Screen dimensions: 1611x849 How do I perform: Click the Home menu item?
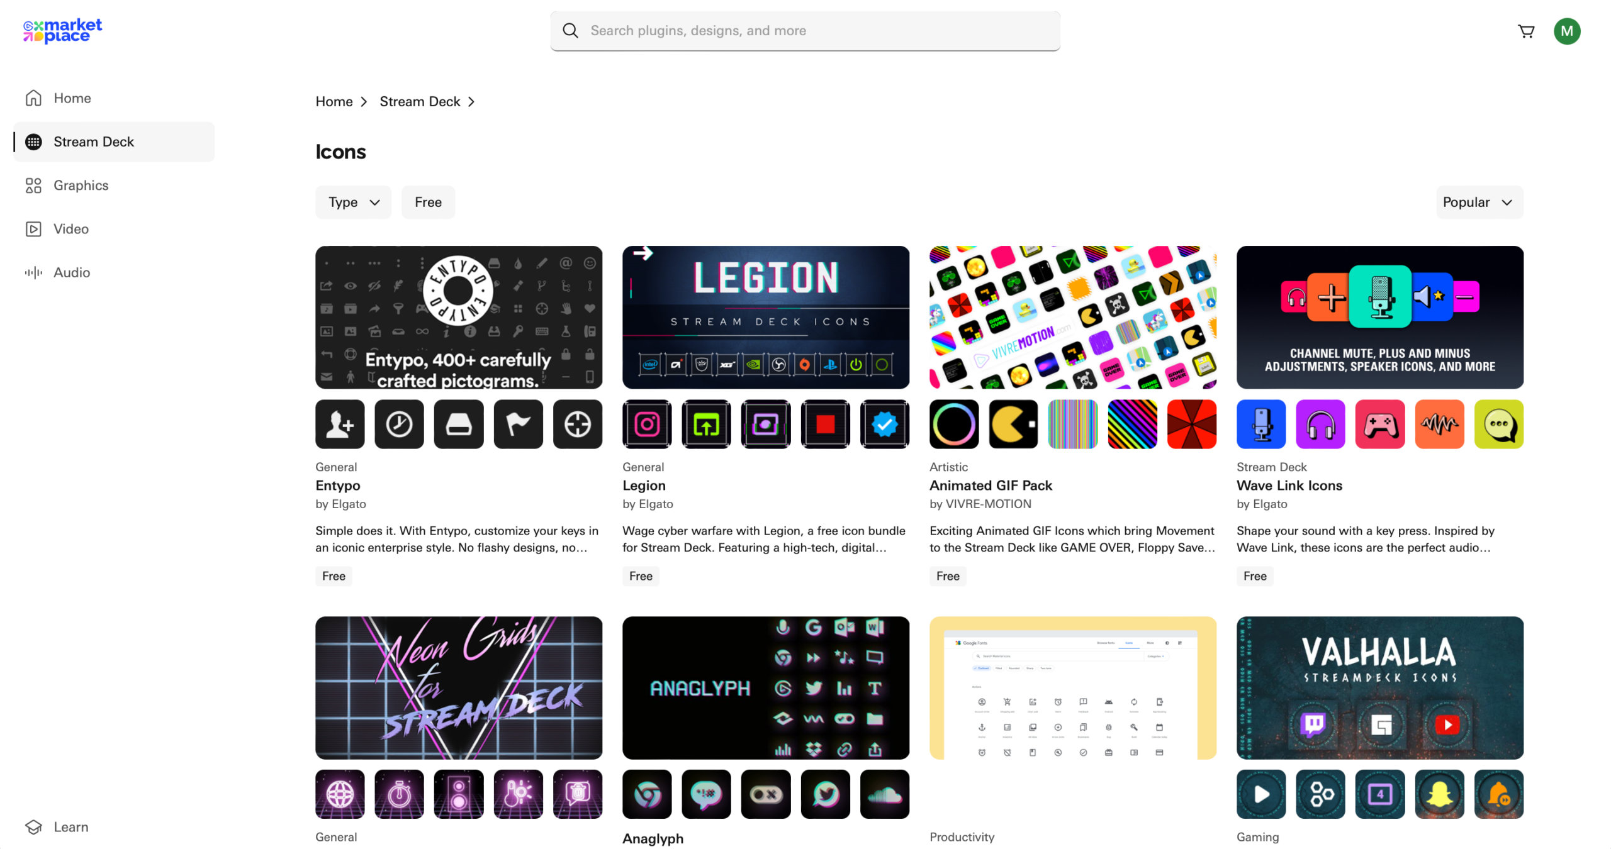pyautogui.click(x=72, y=97)
